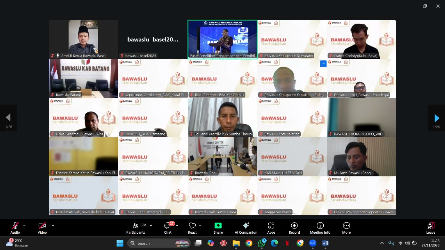Open the Chat panel

pos(168,228)
